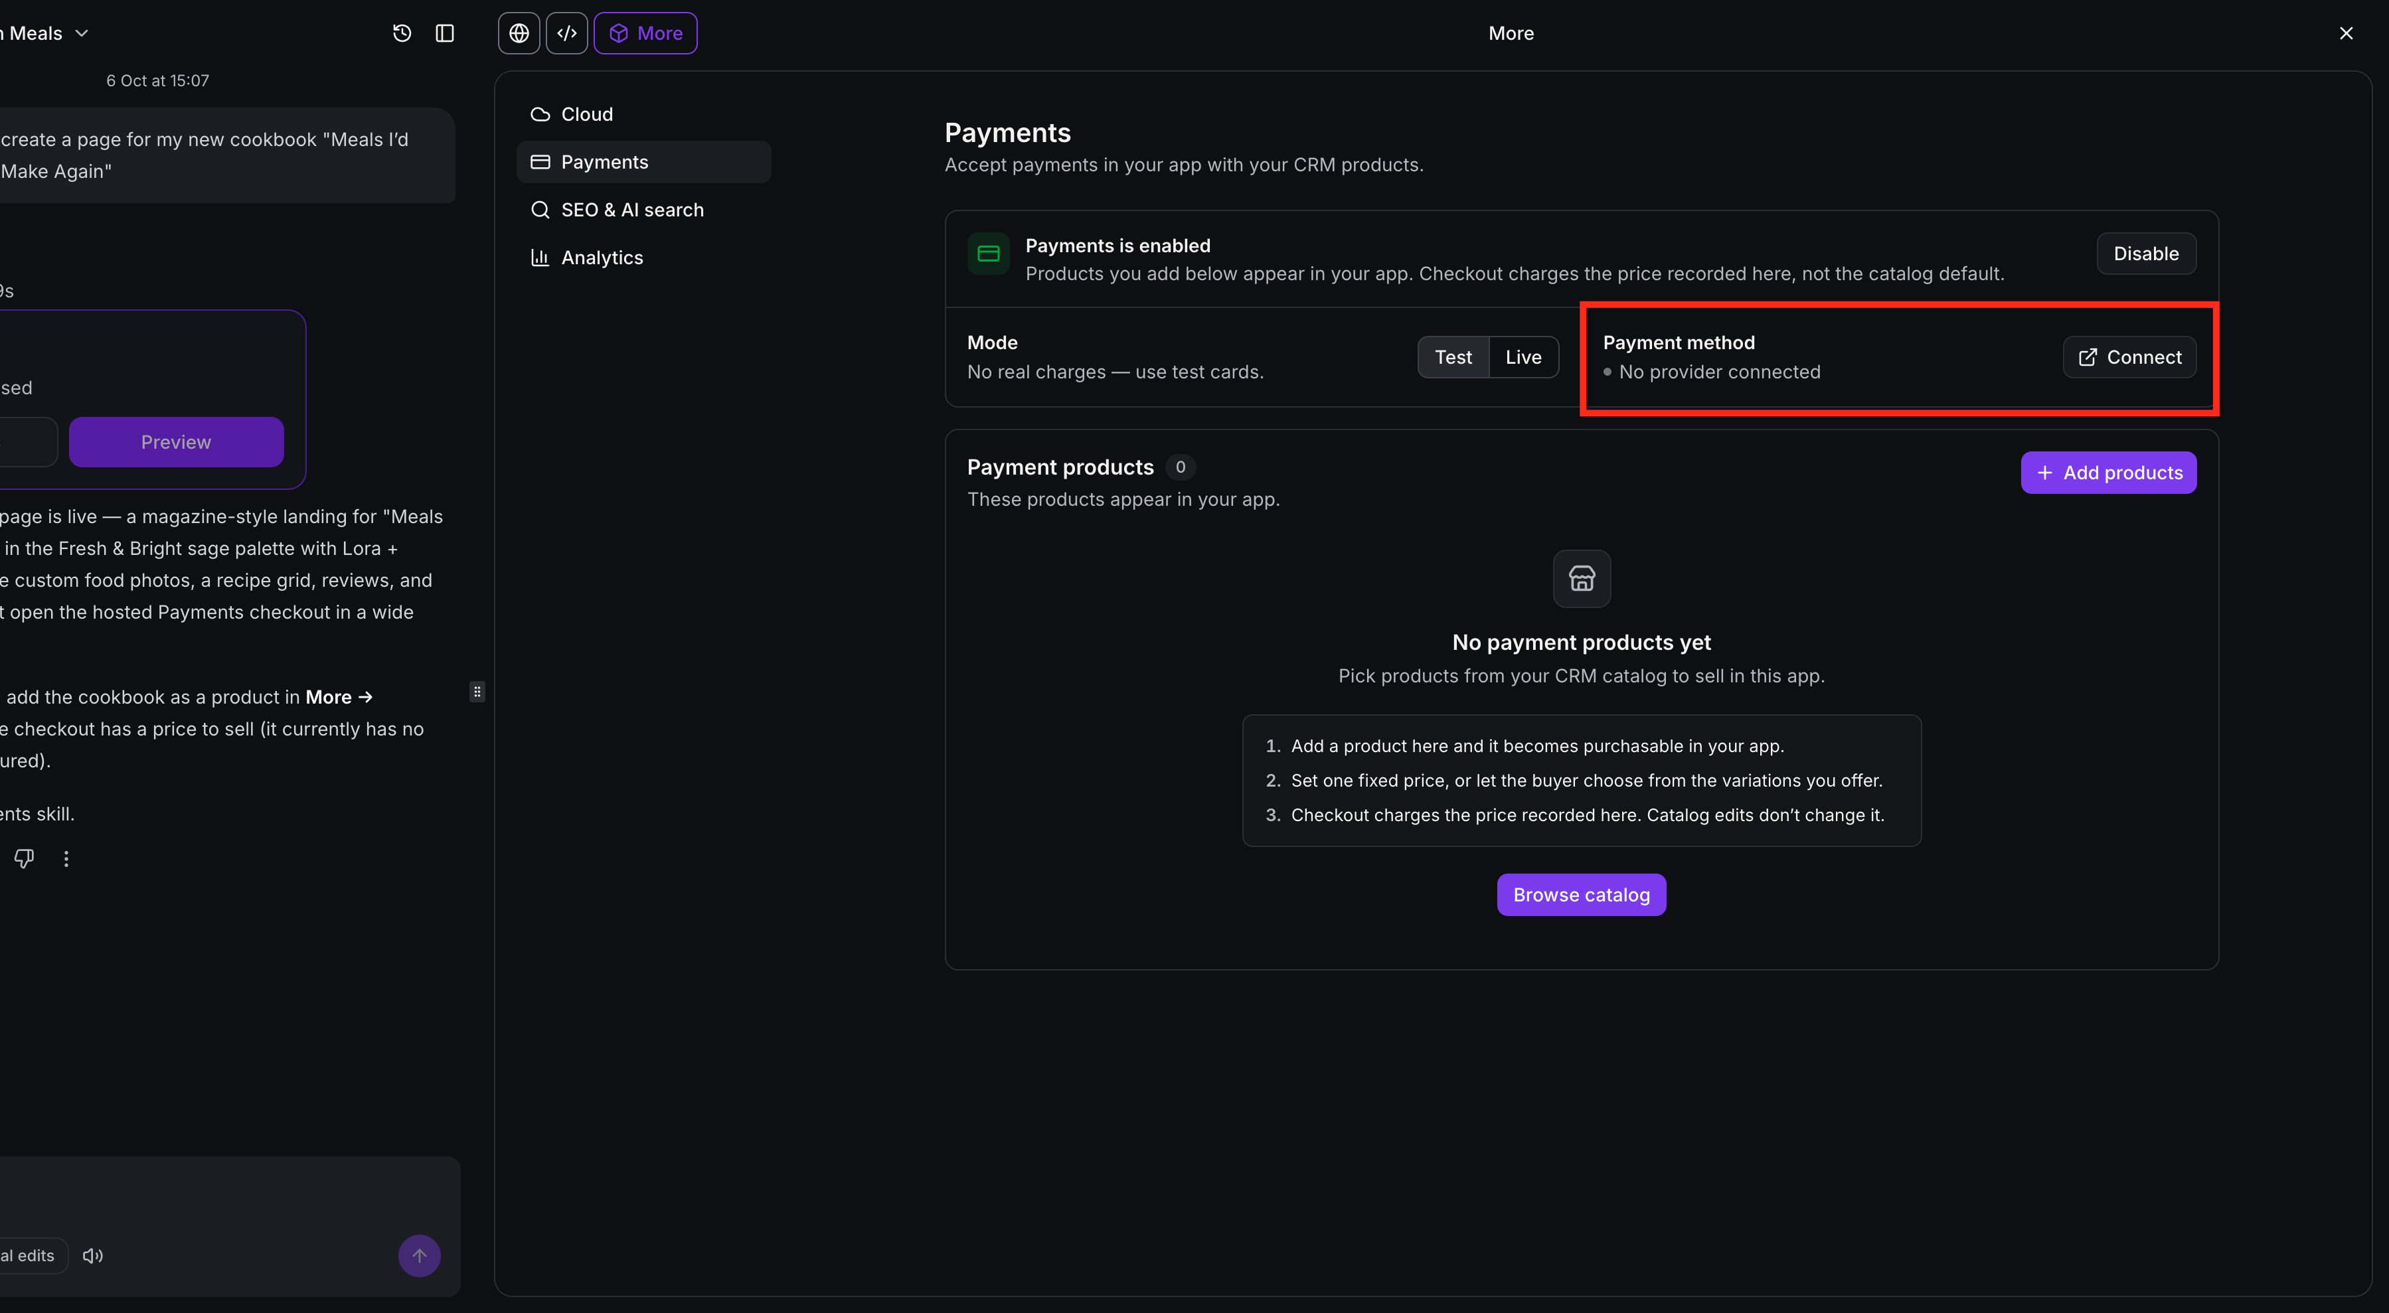This screenshot has height=1313, width=2389.
Task: Click the Preview button in chat
Action: (x=176, y=442)
